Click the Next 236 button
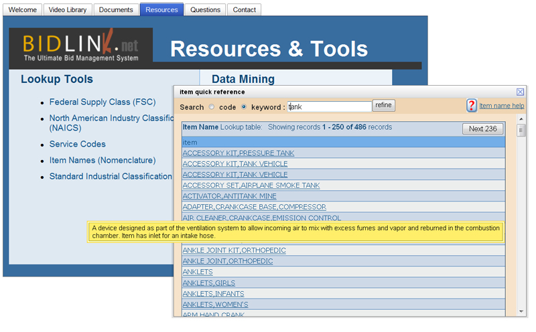The width and height of the screenshot is (536, 332). [x=482, y=129]
